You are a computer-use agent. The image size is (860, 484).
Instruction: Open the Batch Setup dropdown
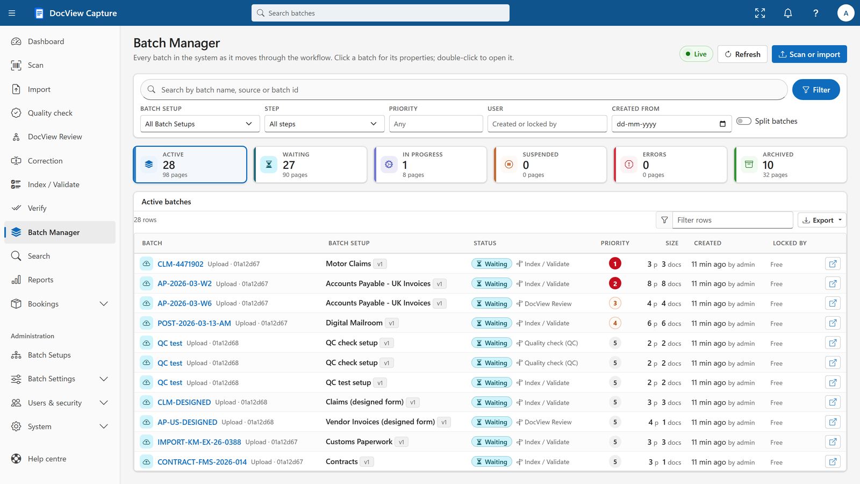199,124
